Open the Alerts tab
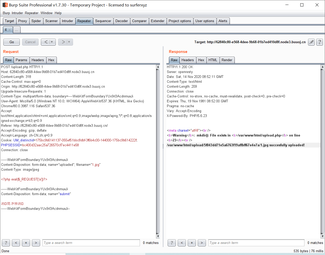Viewport: 325px width, 255px height. pos(223,21)
